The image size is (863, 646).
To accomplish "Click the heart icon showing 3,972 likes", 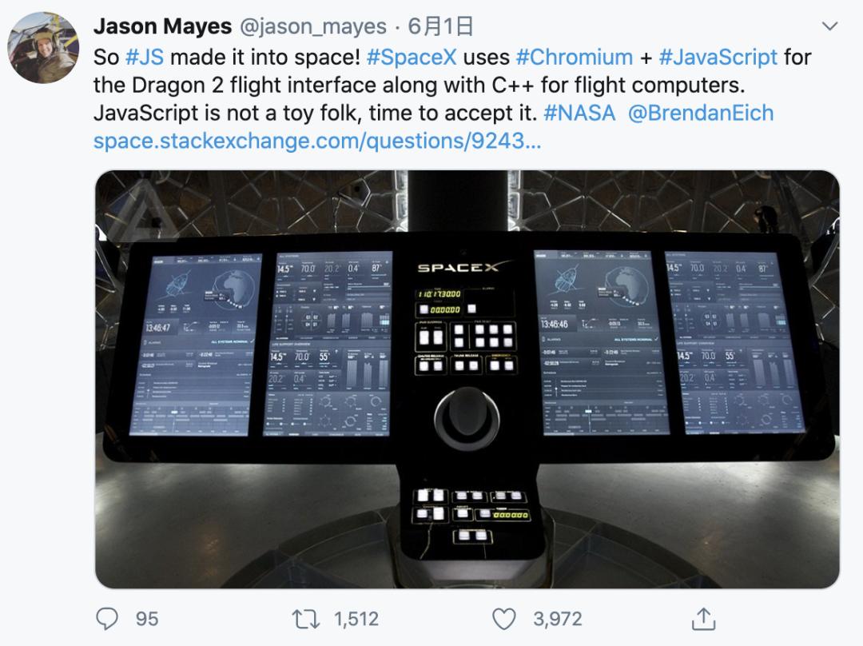I will 503,617.
